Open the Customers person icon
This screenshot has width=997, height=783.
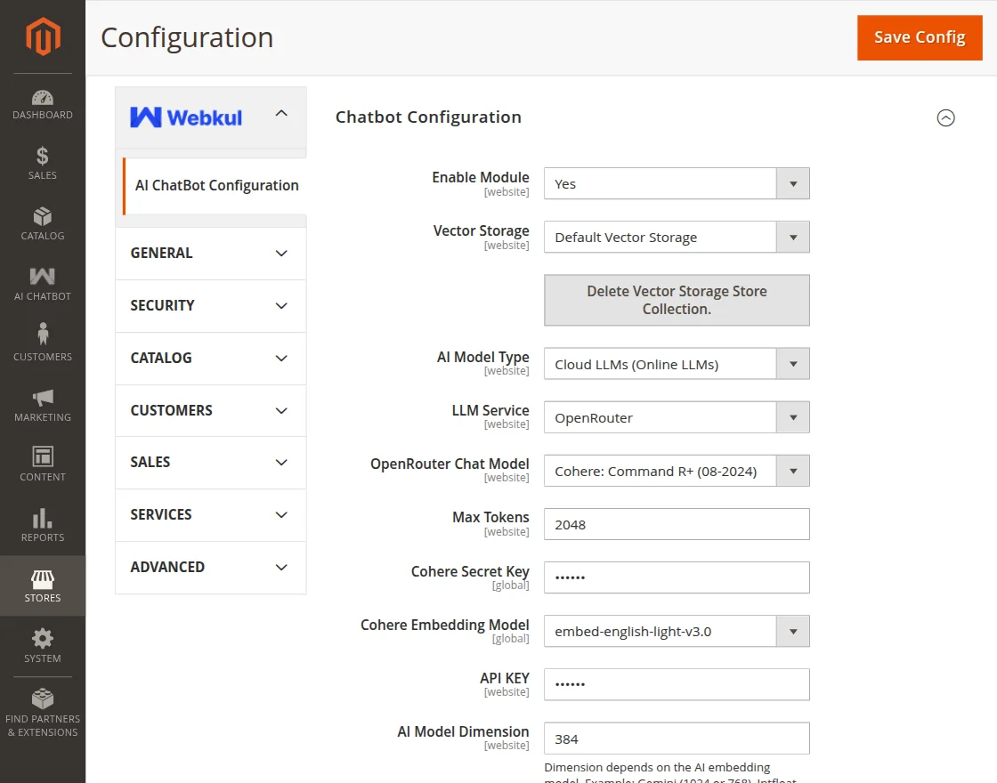(x=43, y=335)
